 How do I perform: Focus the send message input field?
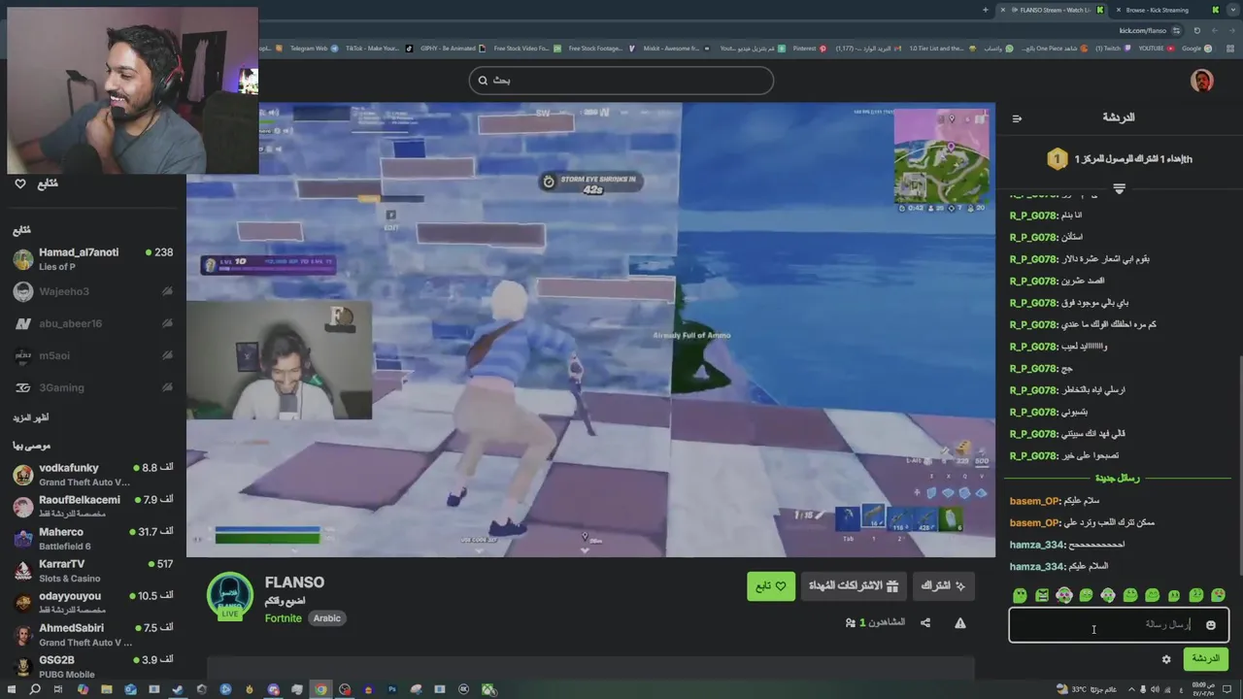pos(1119,625)
